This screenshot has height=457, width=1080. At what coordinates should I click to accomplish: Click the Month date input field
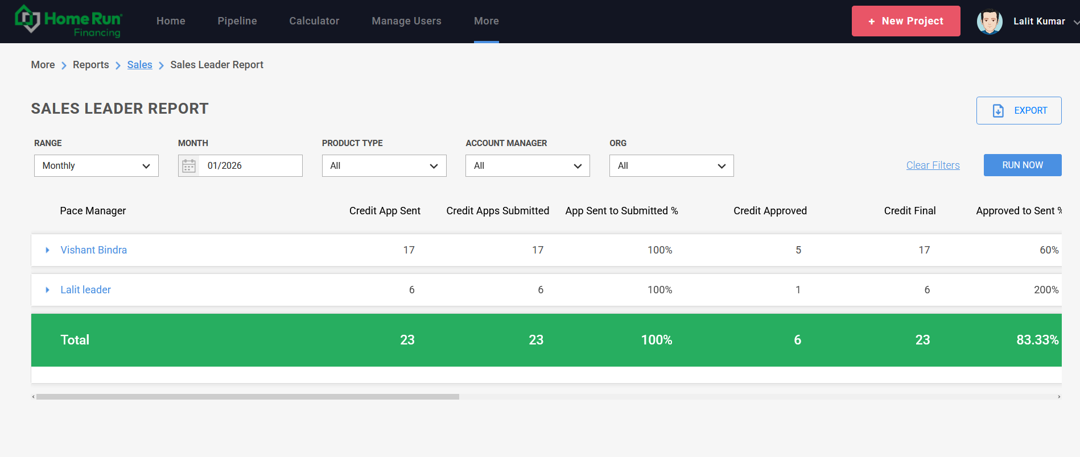(250, 166)
